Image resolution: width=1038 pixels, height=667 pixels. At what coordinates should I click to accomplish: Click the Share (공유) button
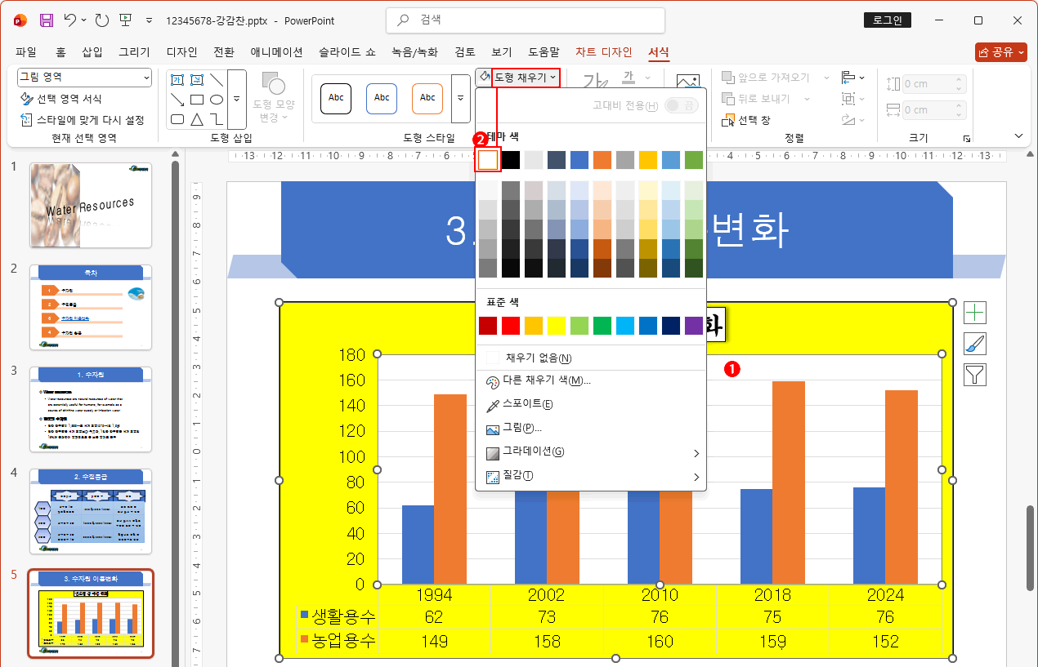click(1000, 52)
